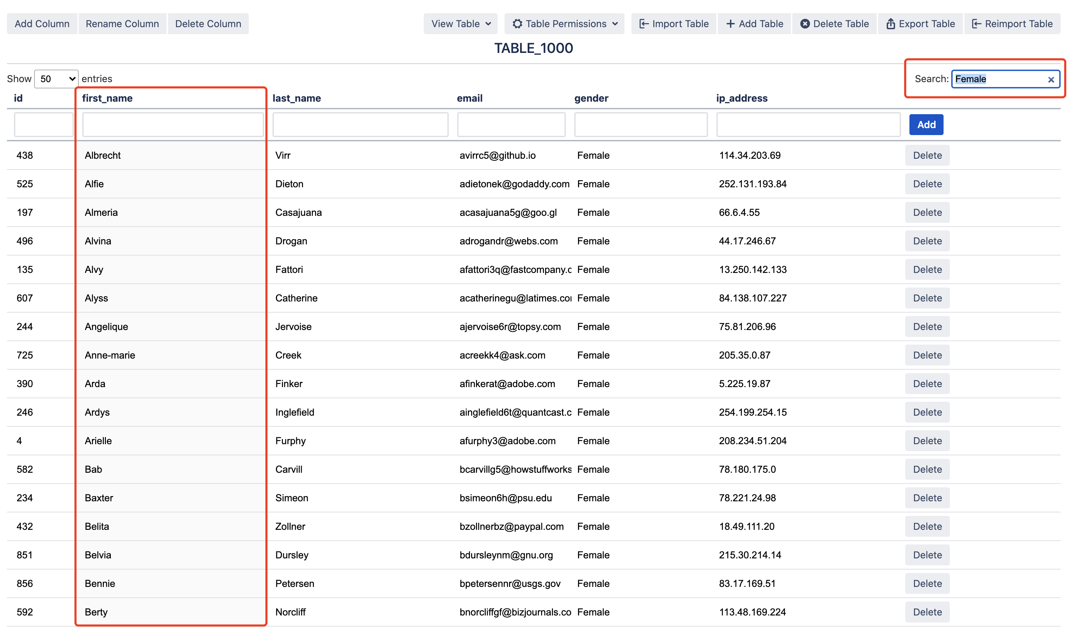Clear the search field with the x icon
This screenshot has width=1069, height=628.
tap(1051, 80)
